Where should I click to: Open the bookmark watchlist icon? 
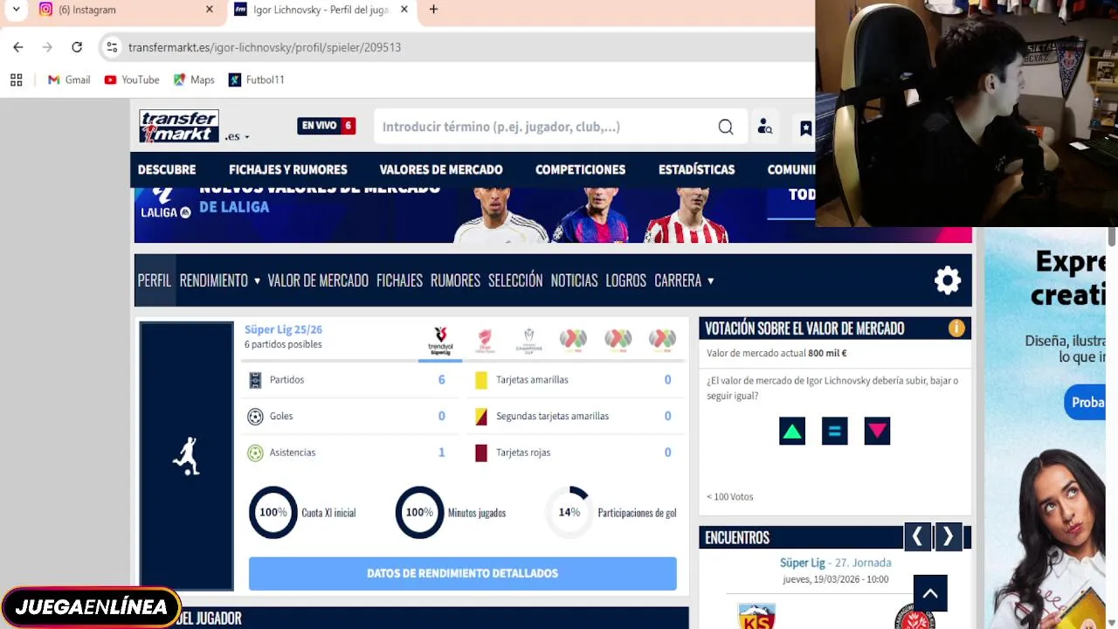[805, 128]
